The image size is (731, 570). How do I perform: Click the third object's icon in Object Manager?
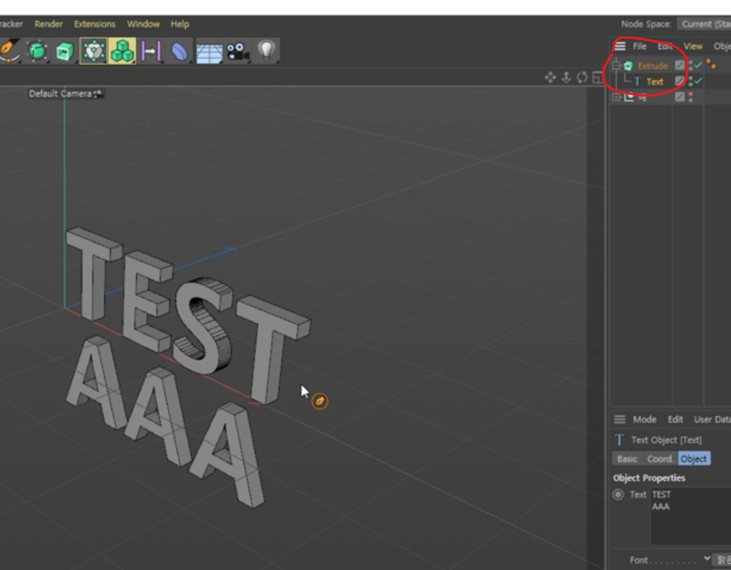point(629,97)
